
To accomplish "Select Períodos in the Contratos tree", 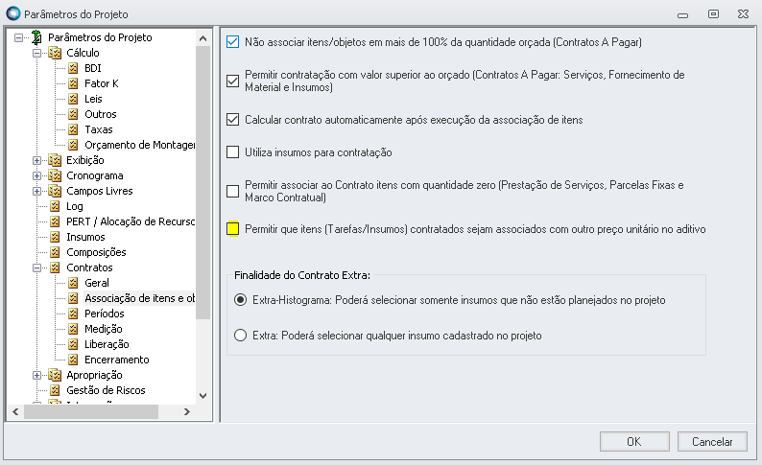I will (106, 314).
